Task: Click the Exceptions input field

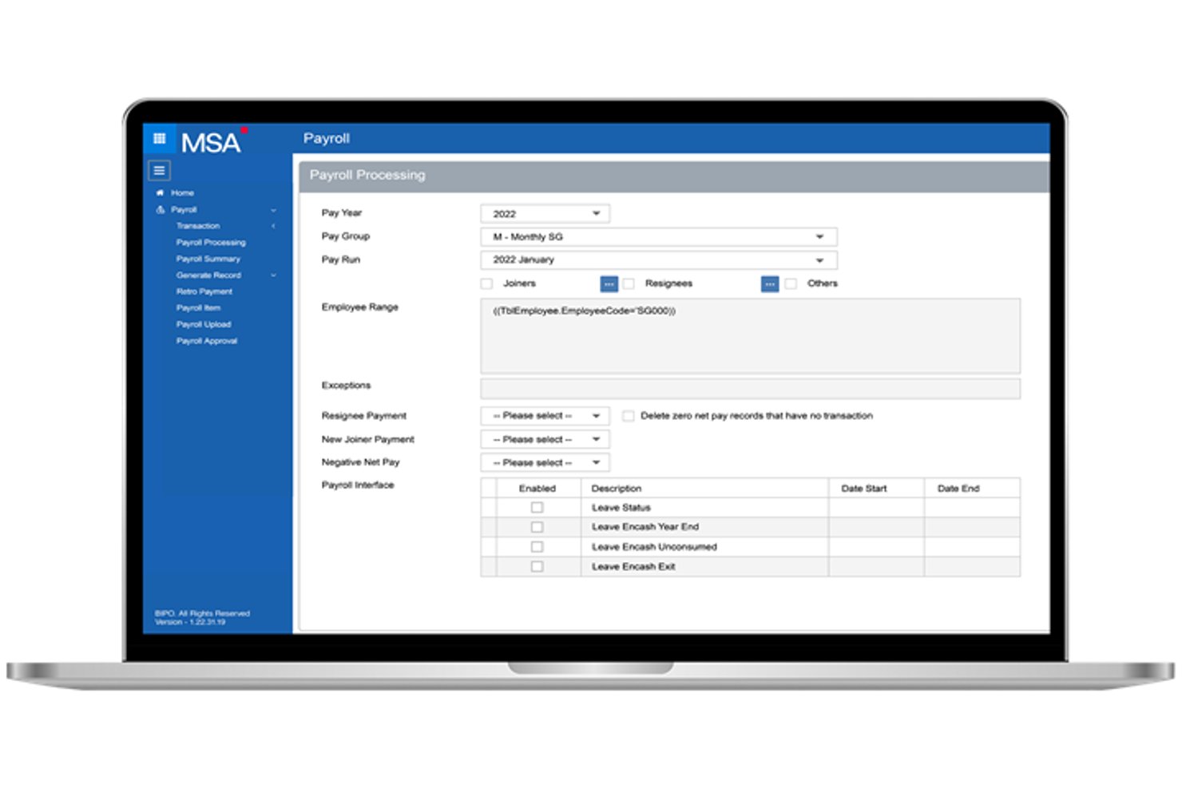Action: tap(750, 389)
